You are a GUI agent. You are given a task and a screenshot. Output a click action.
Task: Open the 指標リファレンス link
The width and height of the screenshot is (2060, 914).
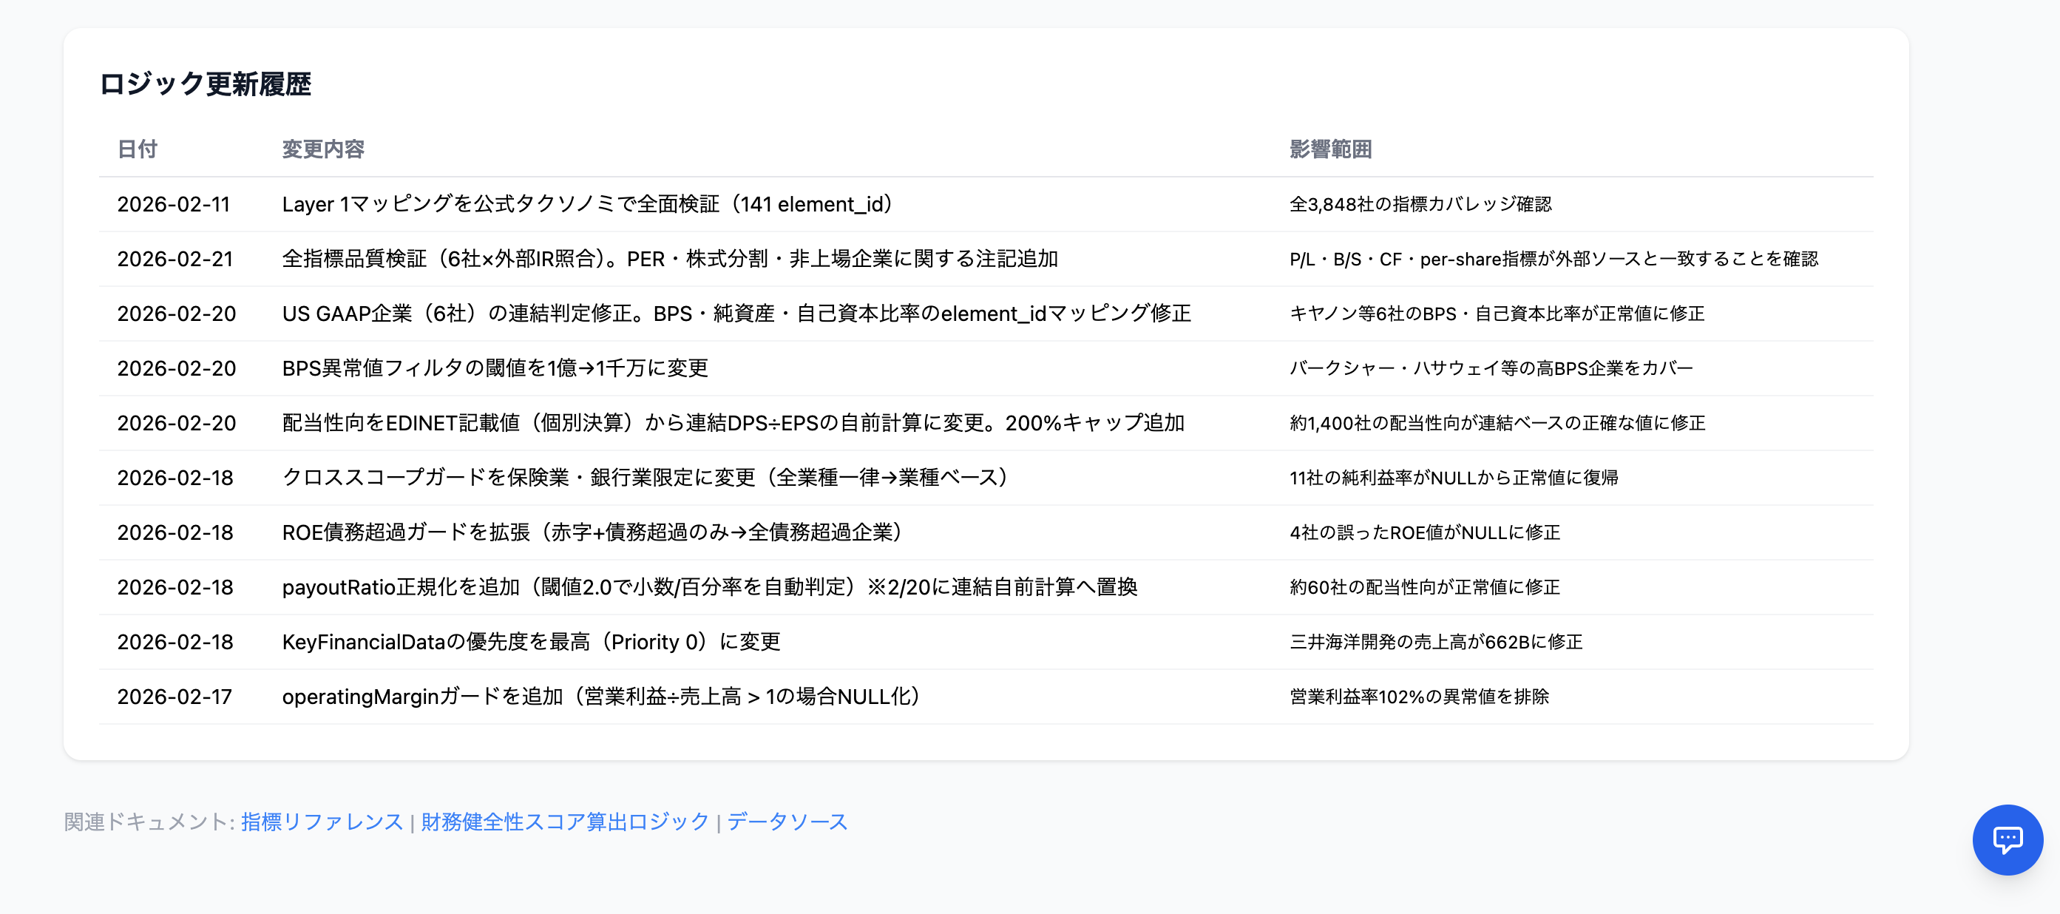pyautogui.click(x=322, y=822)
